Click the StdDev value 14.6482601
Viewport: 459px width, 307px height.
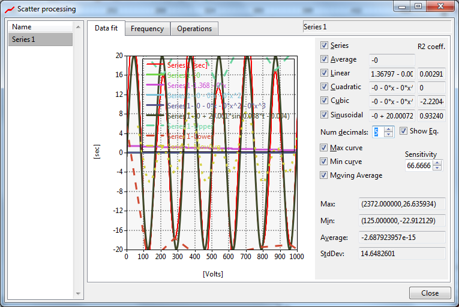click(x=402, y=253)
